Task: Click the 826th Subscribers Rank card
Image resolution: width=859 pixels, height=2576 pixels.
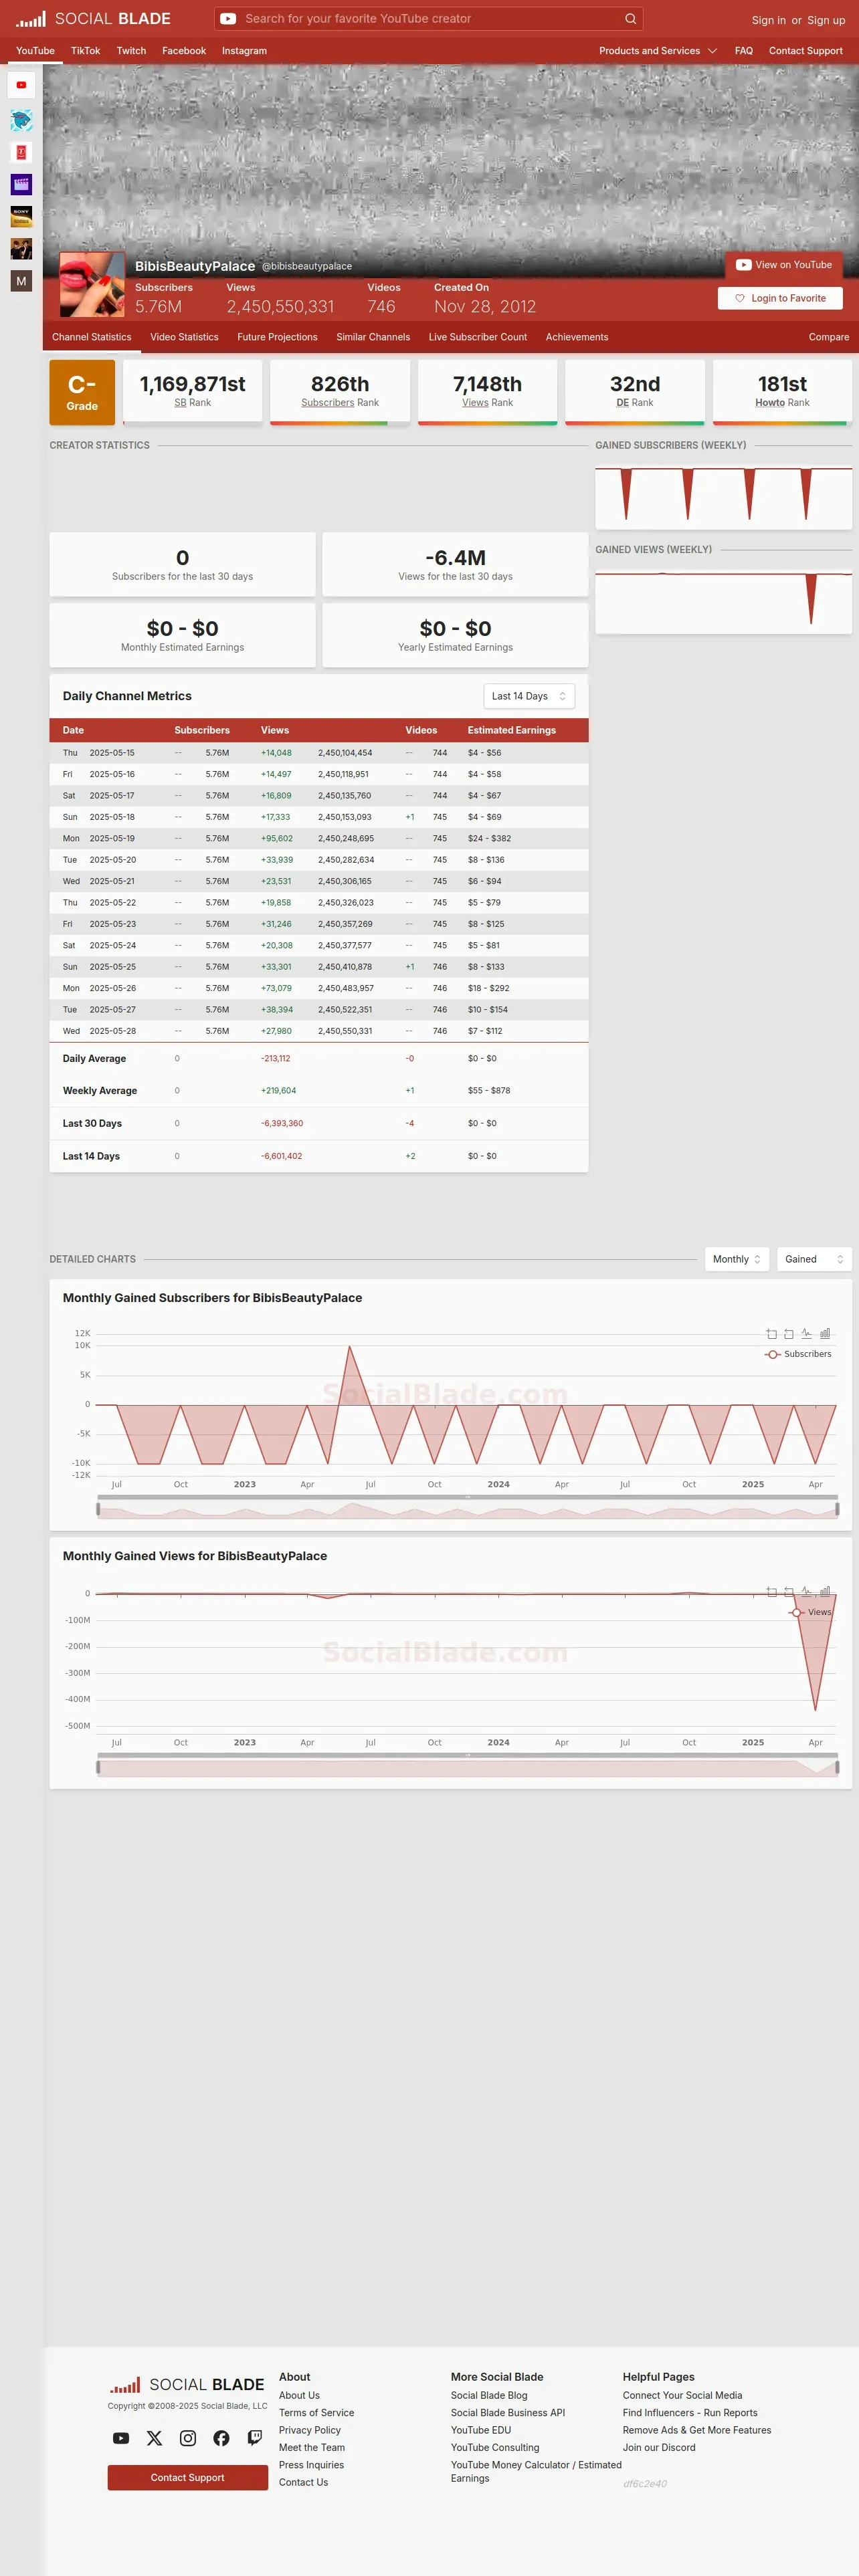Action: pyautogui.click(x=340, y=392)
